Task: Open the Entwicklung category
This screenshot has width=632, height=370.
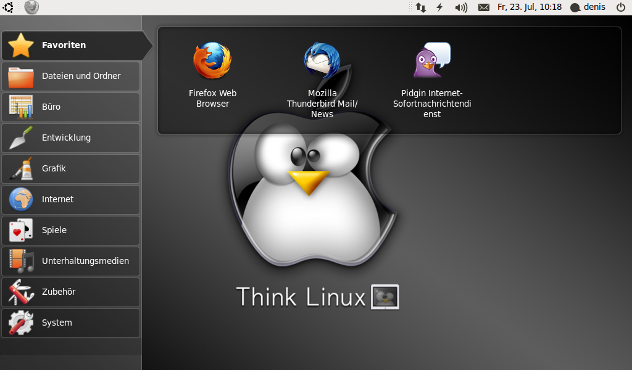Action: click(x=71, y=138)
